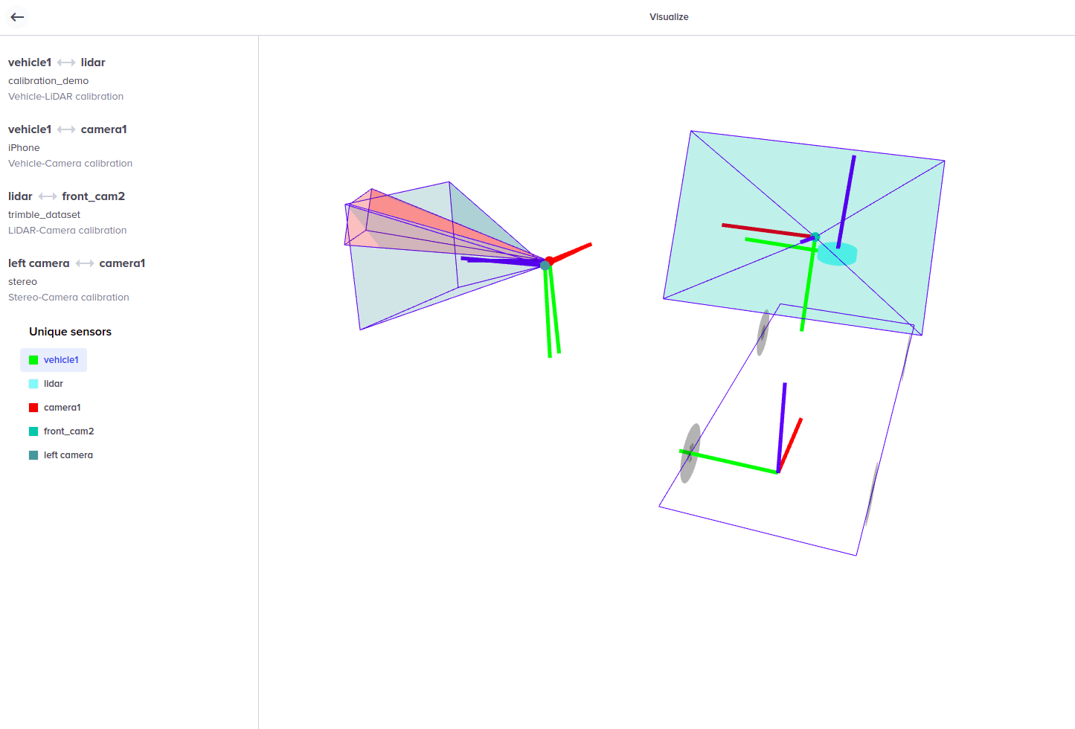This screenshot has width=1075, height=729.
Task: Click the vehicle's front-left gray wheel
Action: pyautogui.click(x=763, y=333)
